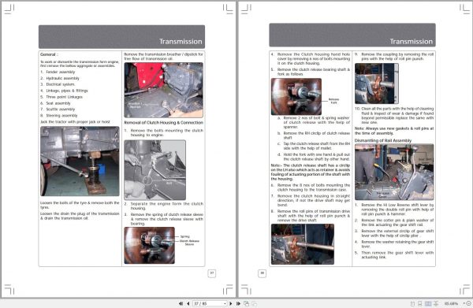Click the release fork photo on the right page
The height and width of the screenshot is (308, 473).
click(x=296, y=96)
